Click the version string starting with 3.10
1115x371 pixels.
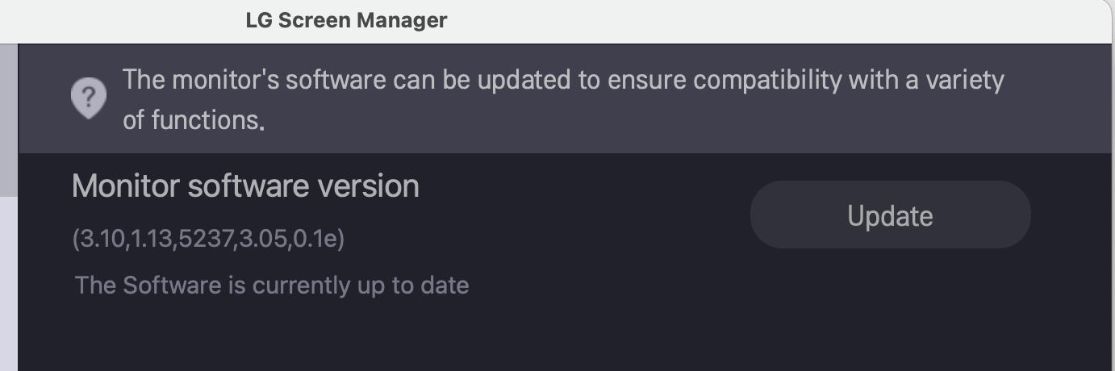click(208, 240)
